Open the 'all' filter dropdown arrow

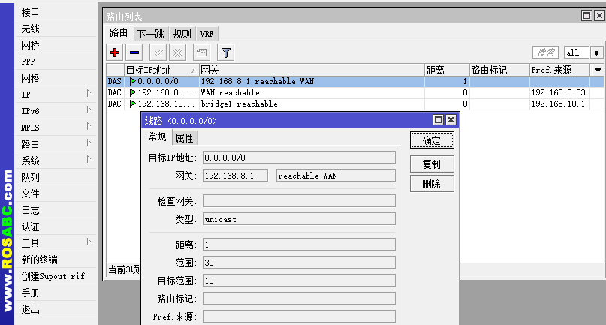point(596,53)
